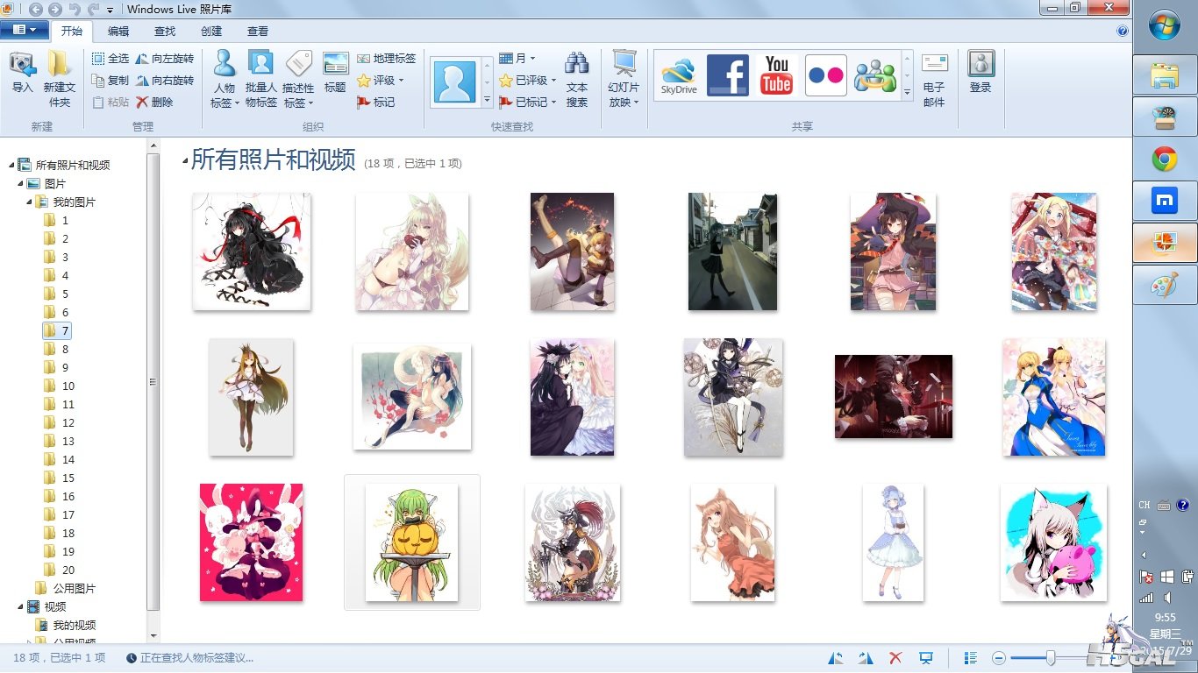Viewport: 1198px width, 673px height.
Task: Send photo by 电子邮件 (Email)
Action: (x=935, y=80)
